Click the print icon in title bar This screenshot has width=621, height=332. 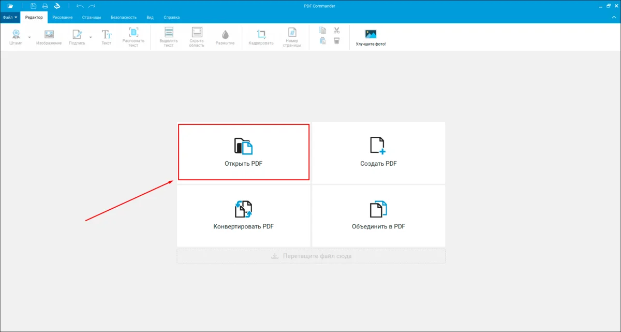point(45,6)
